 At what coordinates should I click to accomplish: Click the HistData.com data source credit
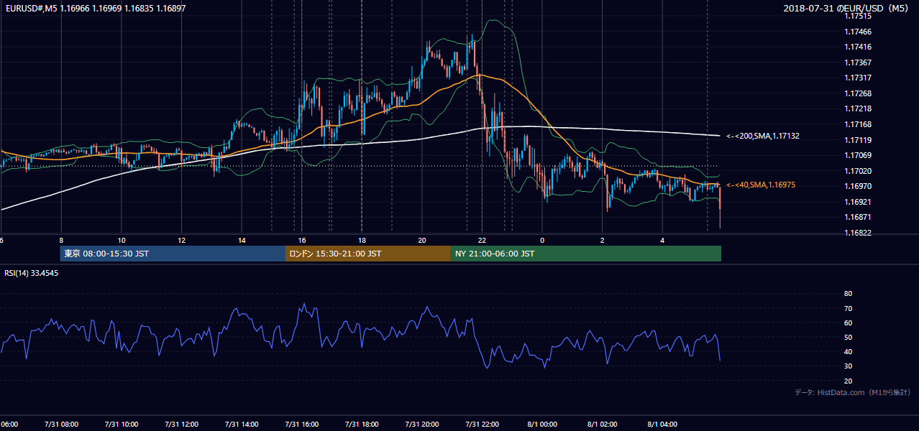coord(853,392)
